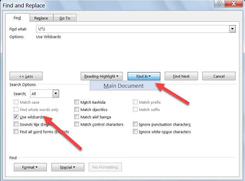The image size is (245, 181).
Task: Open the Find In dropdown button
Action: coord(144,76)
